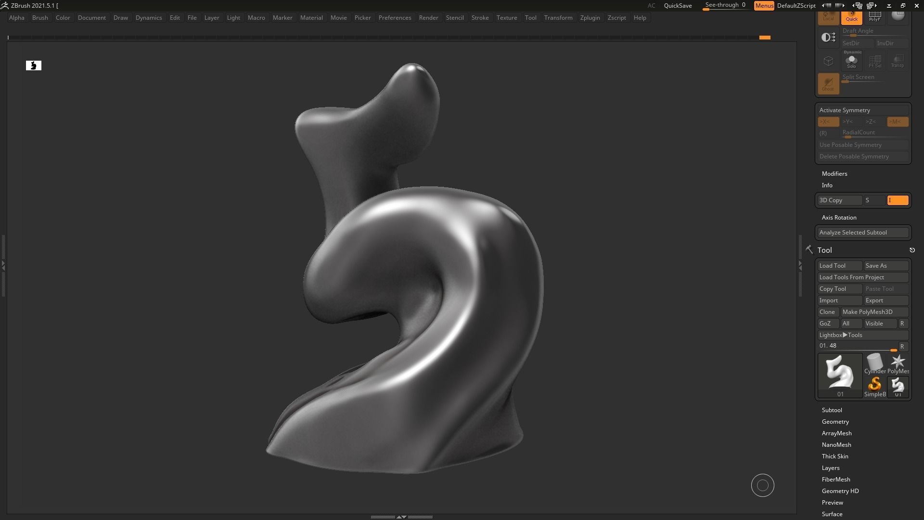Expand the ArrayMesh section
Screen dimensions: 924x520
[x=836, y=433]
